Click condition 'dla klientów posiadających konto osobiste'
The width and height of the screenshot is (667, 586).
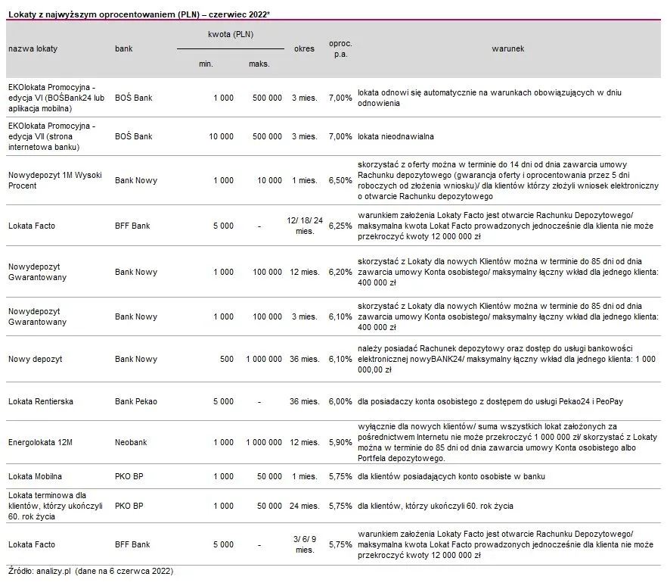coord(451,476)
